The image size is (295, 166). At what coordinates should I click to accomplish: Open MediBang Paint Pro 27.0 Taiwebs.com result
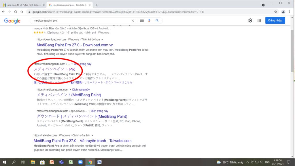(82, 141)
